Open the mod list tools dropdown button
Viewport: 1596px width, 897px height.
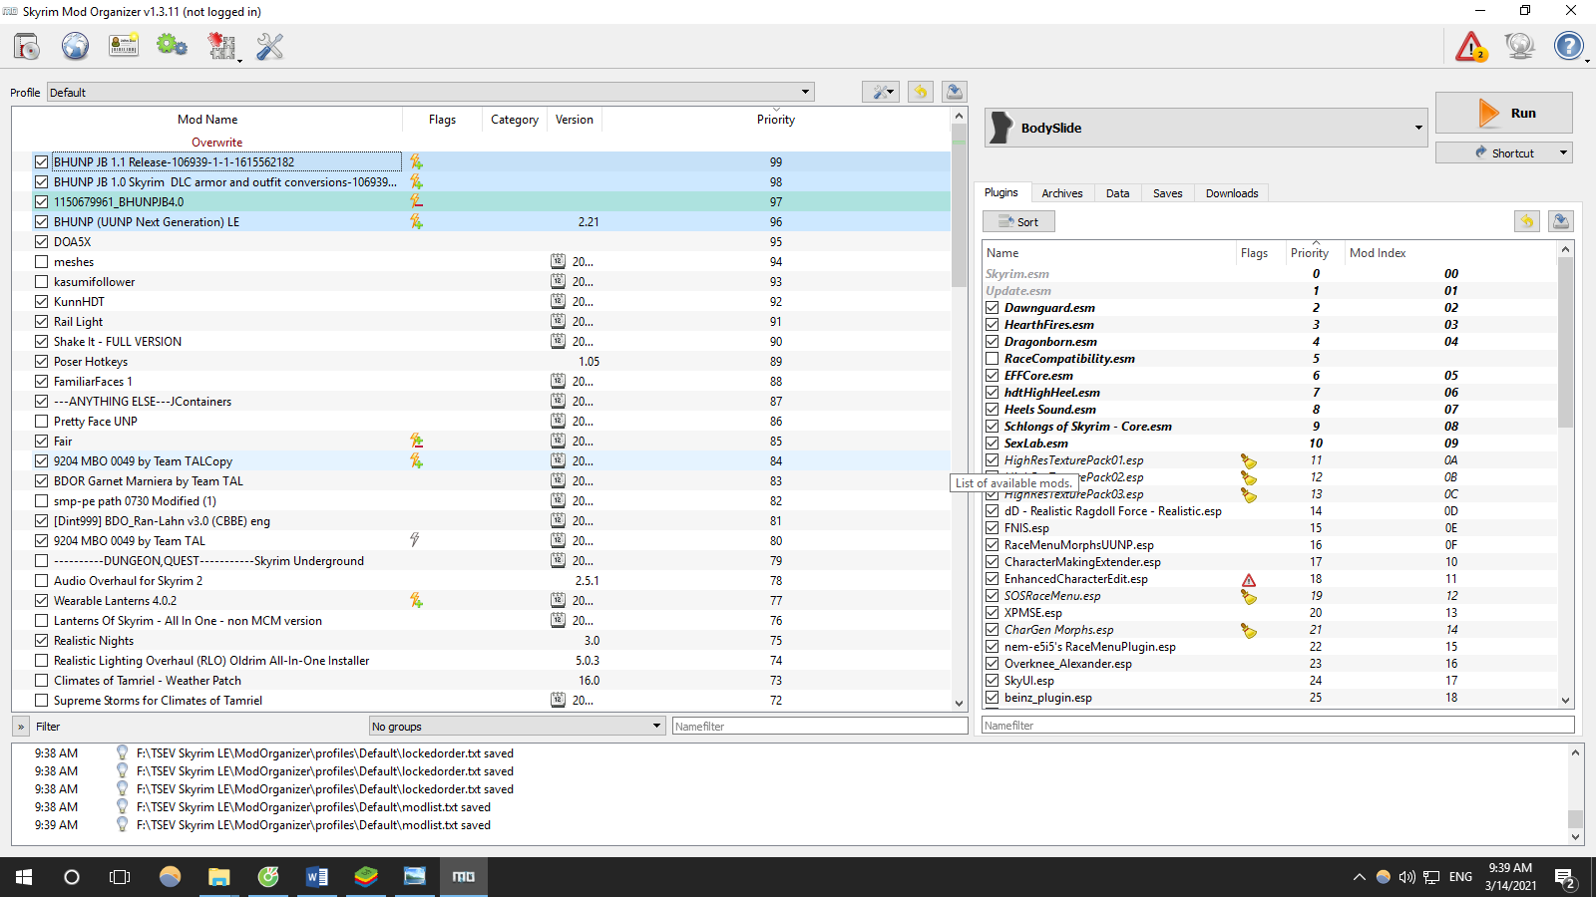[880, 92]
